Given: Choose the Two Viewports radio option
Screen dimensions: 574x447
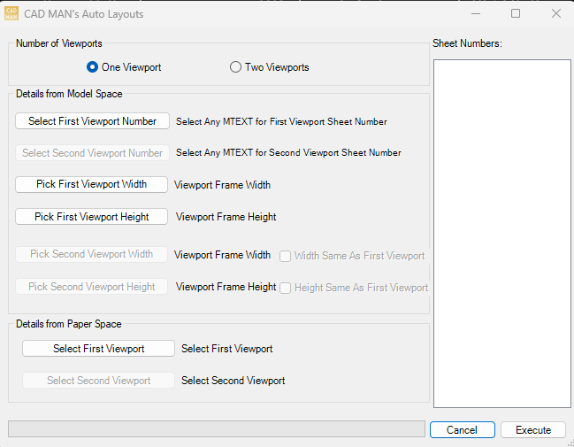Looking at the screenshot, I should tap(236, 67).
